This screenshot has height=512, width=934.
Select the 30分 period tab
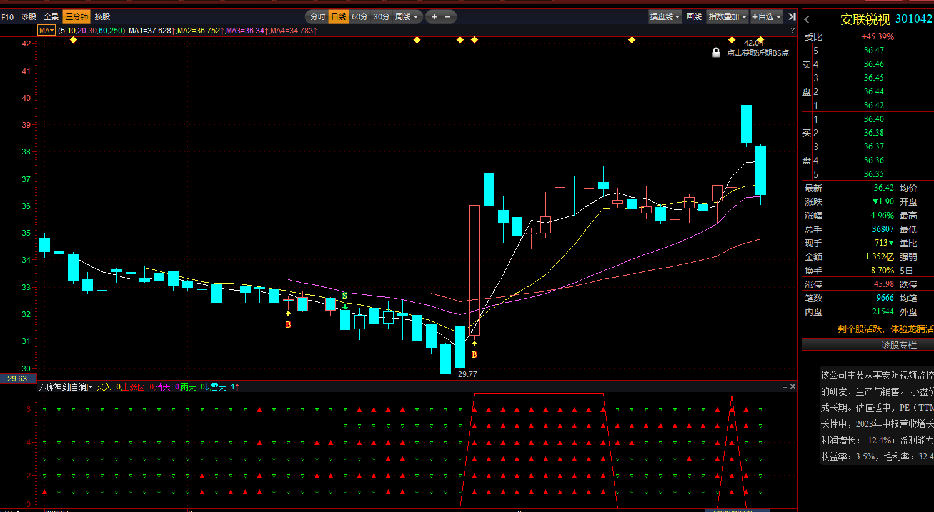coord(382,17)
